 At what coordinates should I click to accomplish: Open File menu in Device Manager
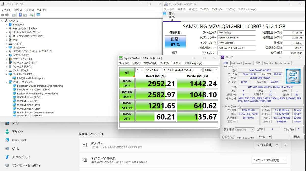[6, 10]
